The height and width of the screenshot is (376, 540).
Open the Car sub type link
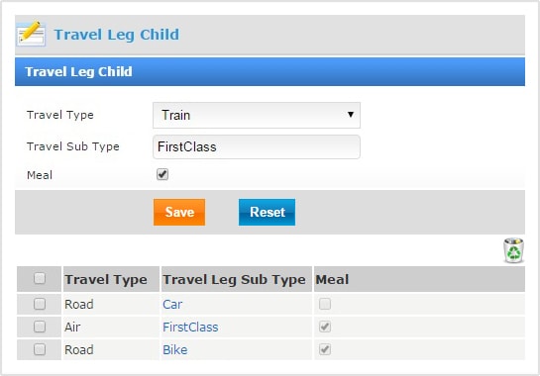click(172, 305)
